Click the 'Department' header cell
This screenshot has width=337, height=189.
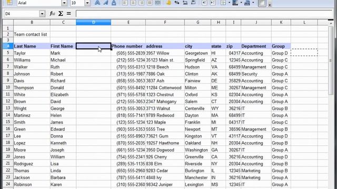point(256,46)
